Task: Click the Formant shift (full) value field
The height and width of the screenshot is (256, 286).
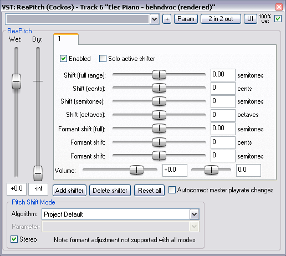Action: coord(223,129)
